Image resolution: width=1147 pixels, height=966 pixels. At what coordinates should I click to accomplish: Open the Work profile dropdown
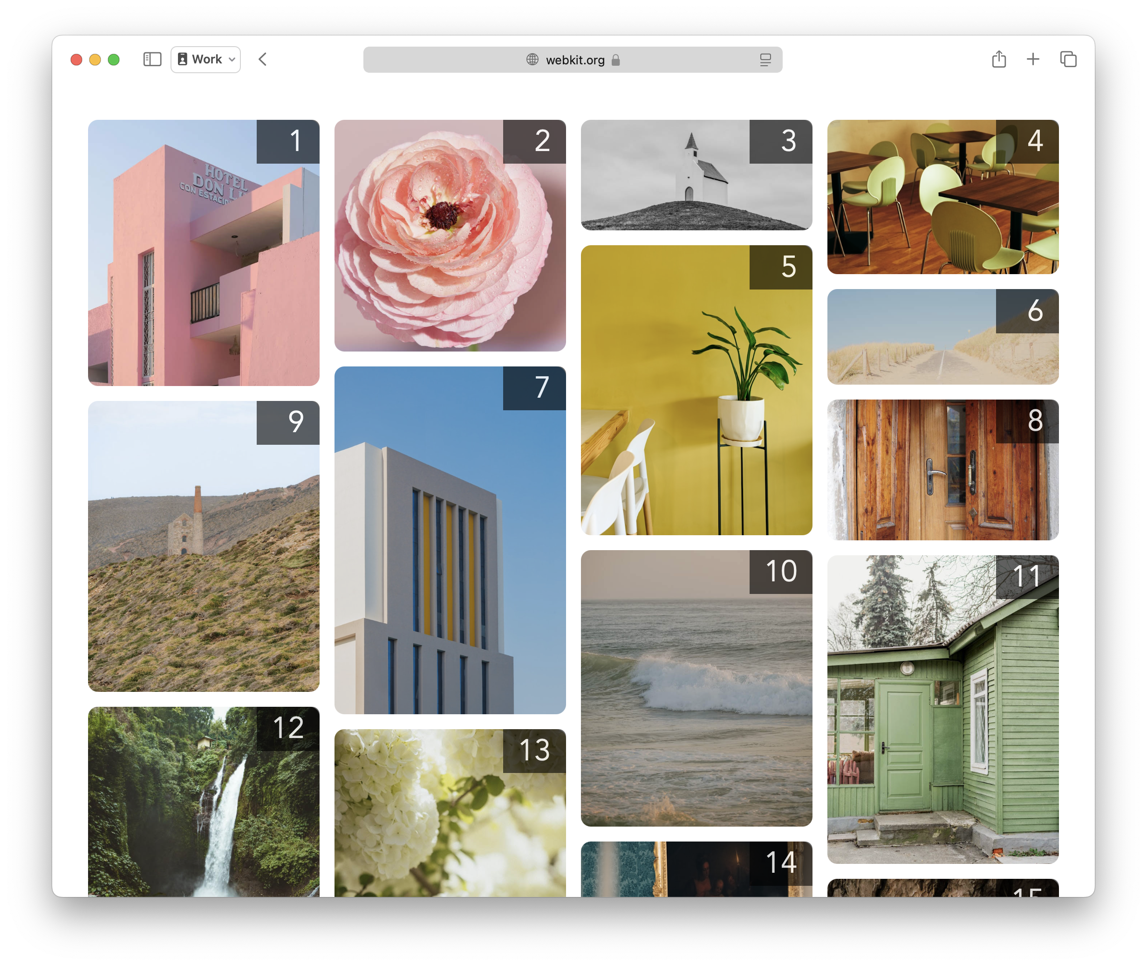[x=206, y=59]
